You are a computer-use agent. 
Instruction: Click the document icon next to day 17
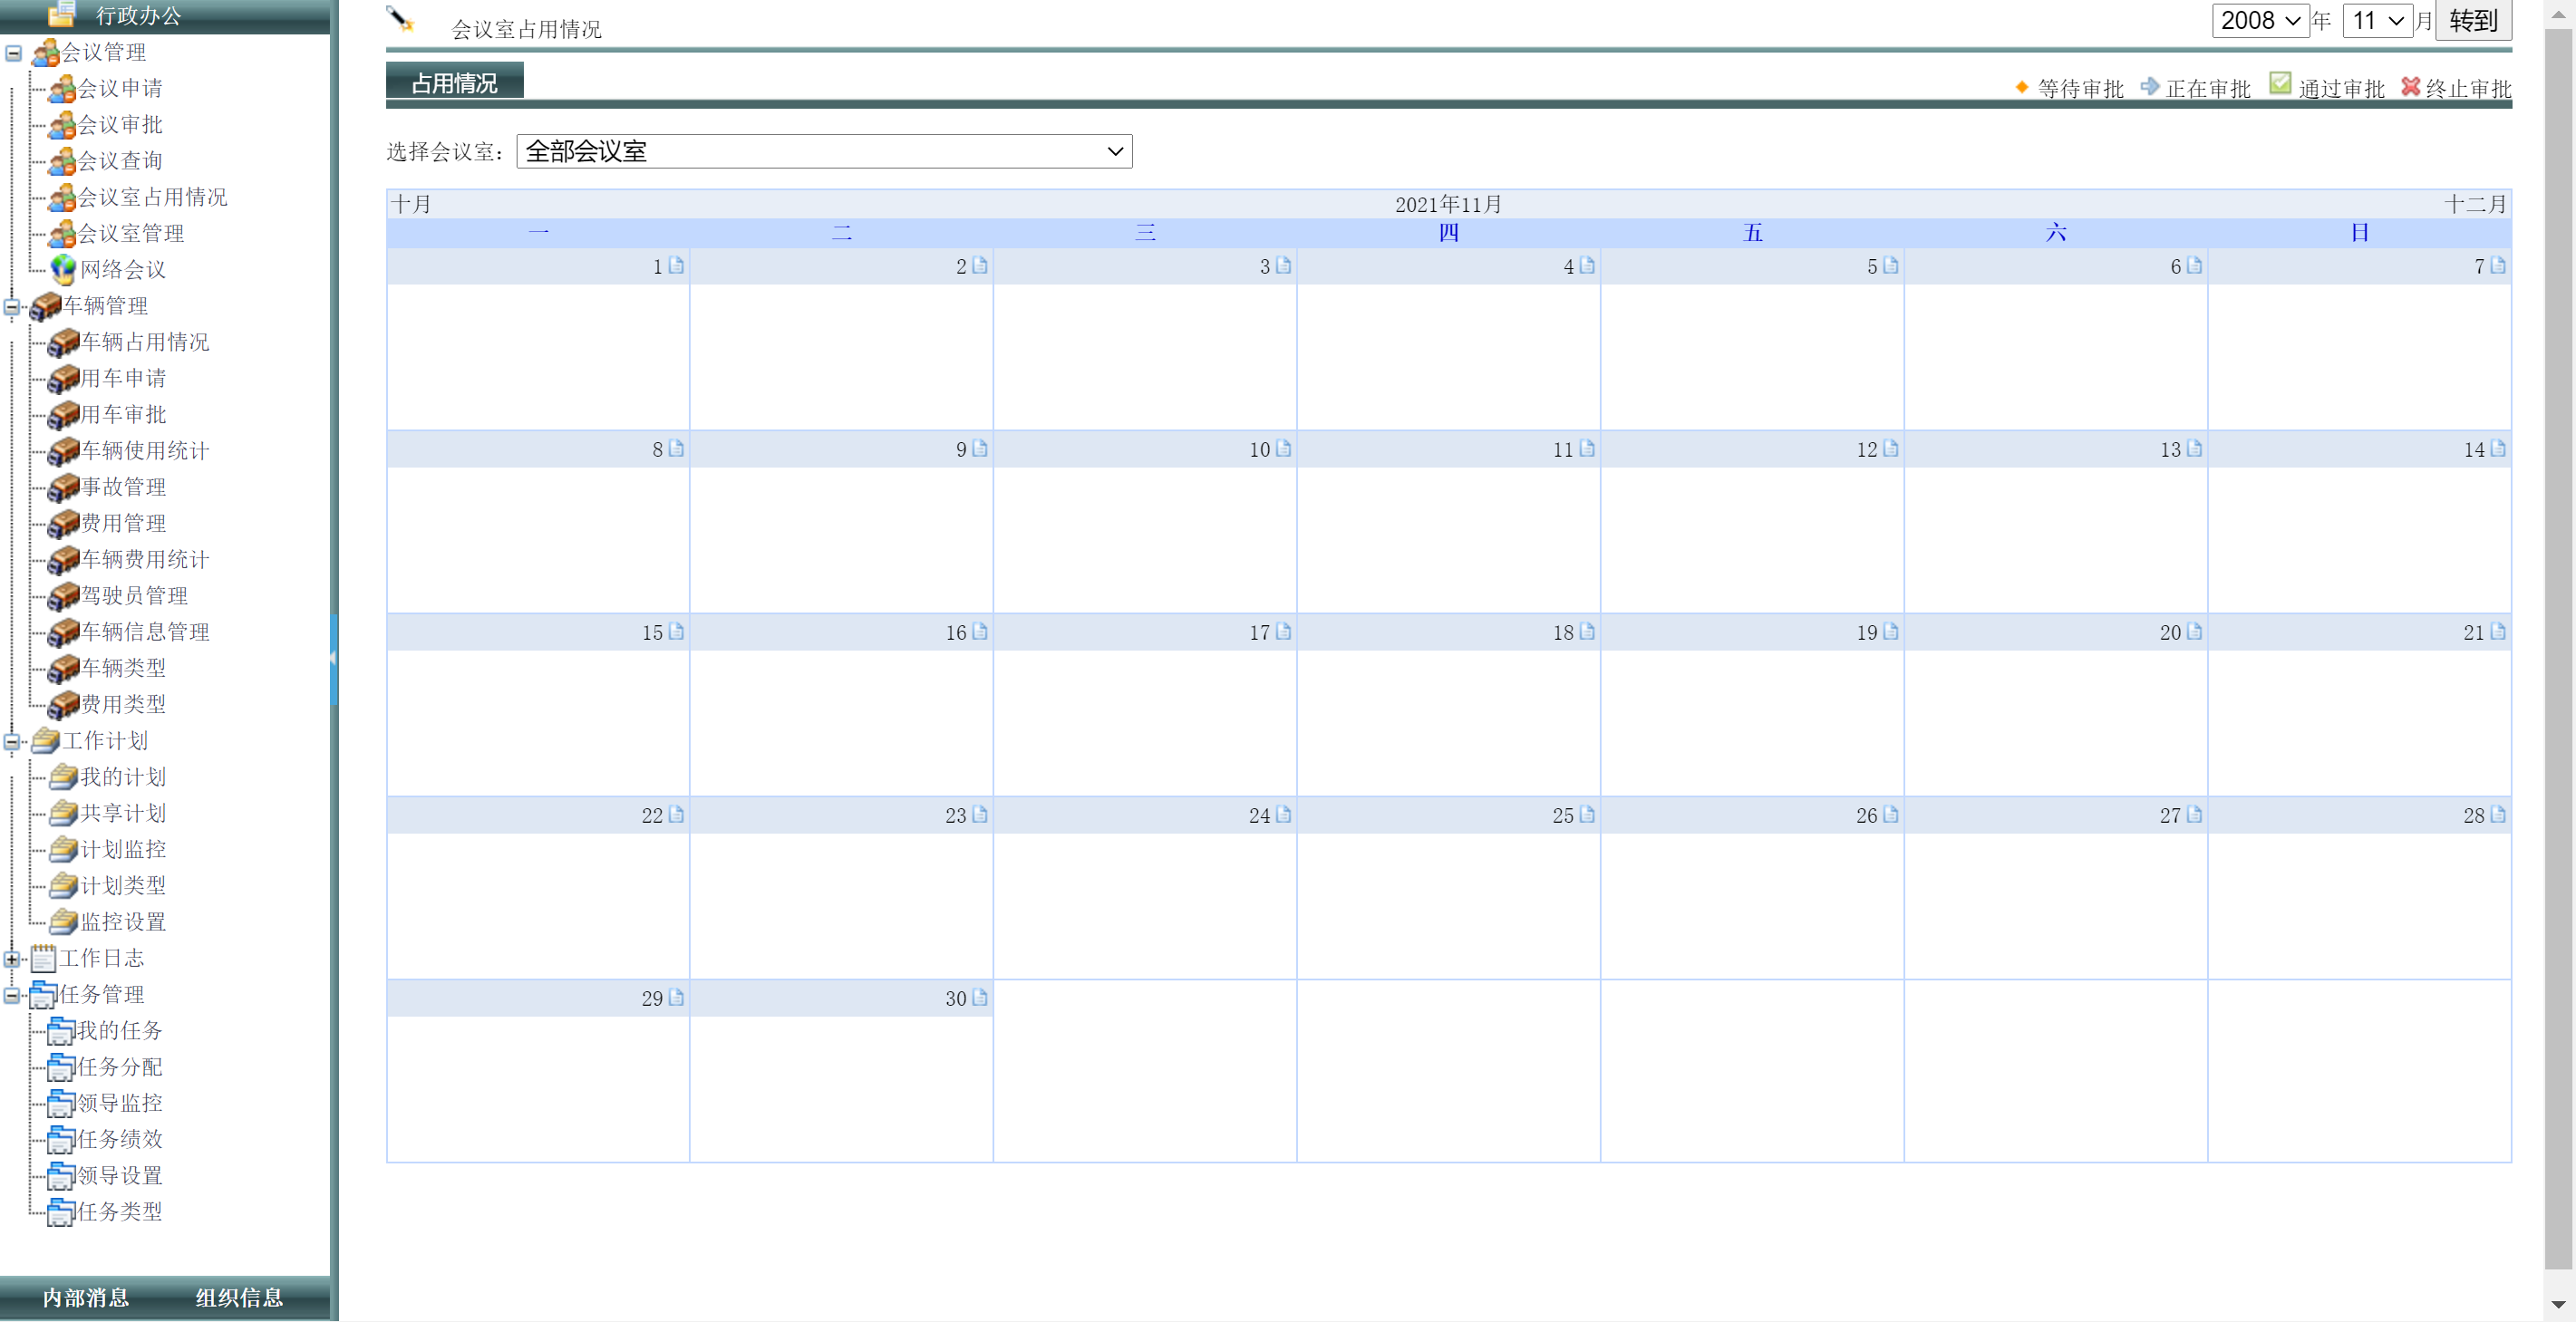coord(1283,632)
